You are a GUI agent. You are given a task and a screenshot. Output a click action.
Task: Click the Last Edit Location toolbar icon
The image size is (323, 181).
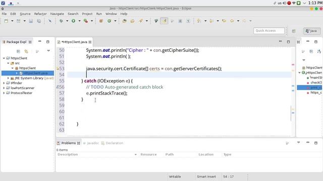click(224, 21)
